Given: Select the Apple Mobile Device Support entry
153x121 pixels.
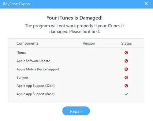Looking at the screenshot, I should coord(76,69).
